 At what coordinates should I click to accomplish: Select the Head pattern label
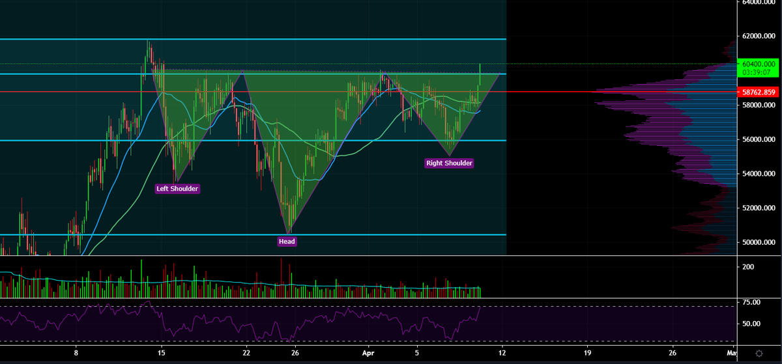pos(287,242)
